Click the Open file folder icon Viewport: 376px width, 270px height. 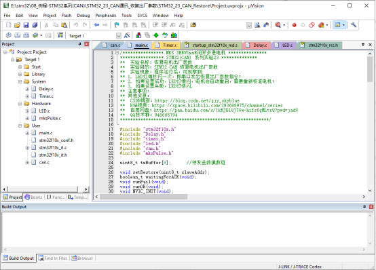click(17, 25)
